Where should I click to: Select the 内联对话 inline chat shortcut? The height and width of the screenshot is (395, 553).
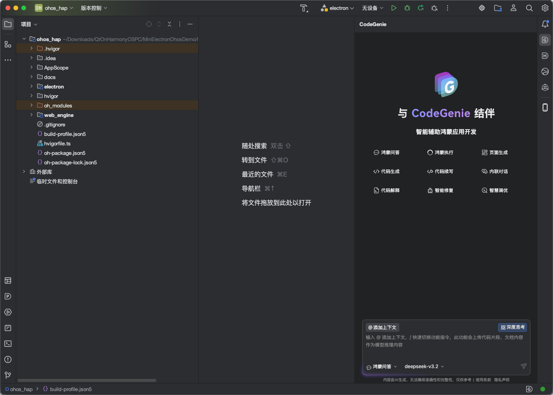[x=495, y=171]
